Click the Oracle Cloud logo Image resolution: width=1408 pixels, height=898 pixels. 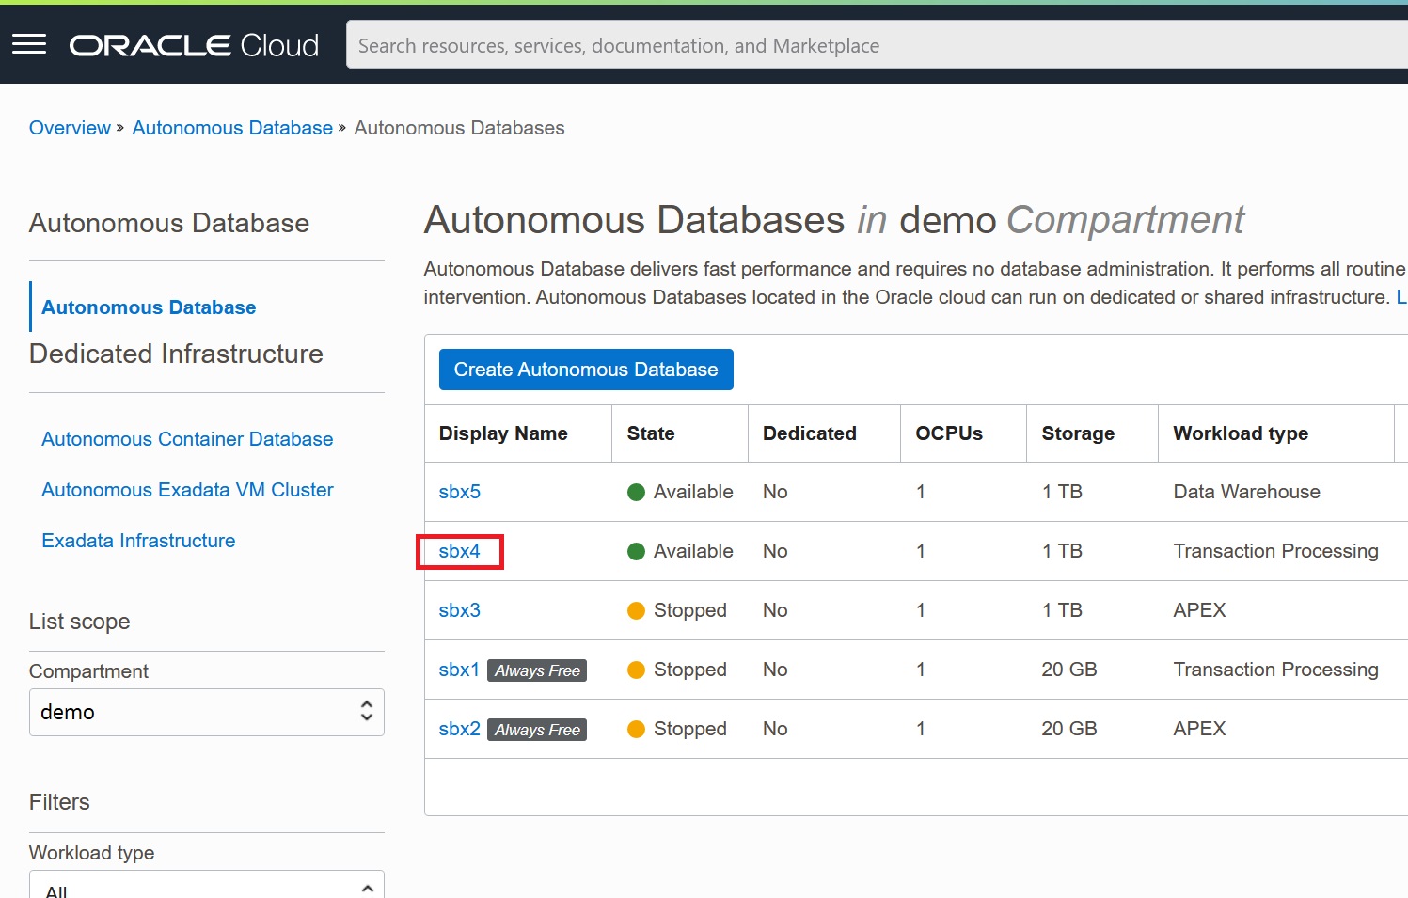(194, 45)
